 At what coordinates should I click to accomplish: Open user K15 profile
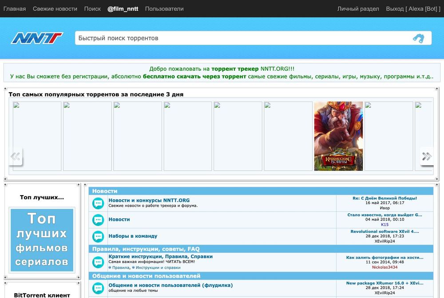(385, 224)
